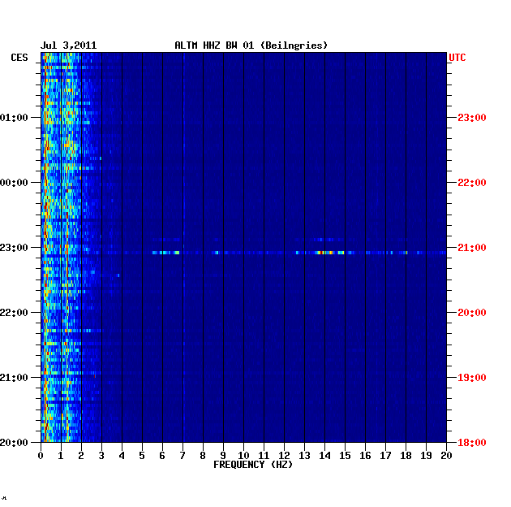511x507 pixels.
Task: Click the CES timezone label
Action: (19, 58)
